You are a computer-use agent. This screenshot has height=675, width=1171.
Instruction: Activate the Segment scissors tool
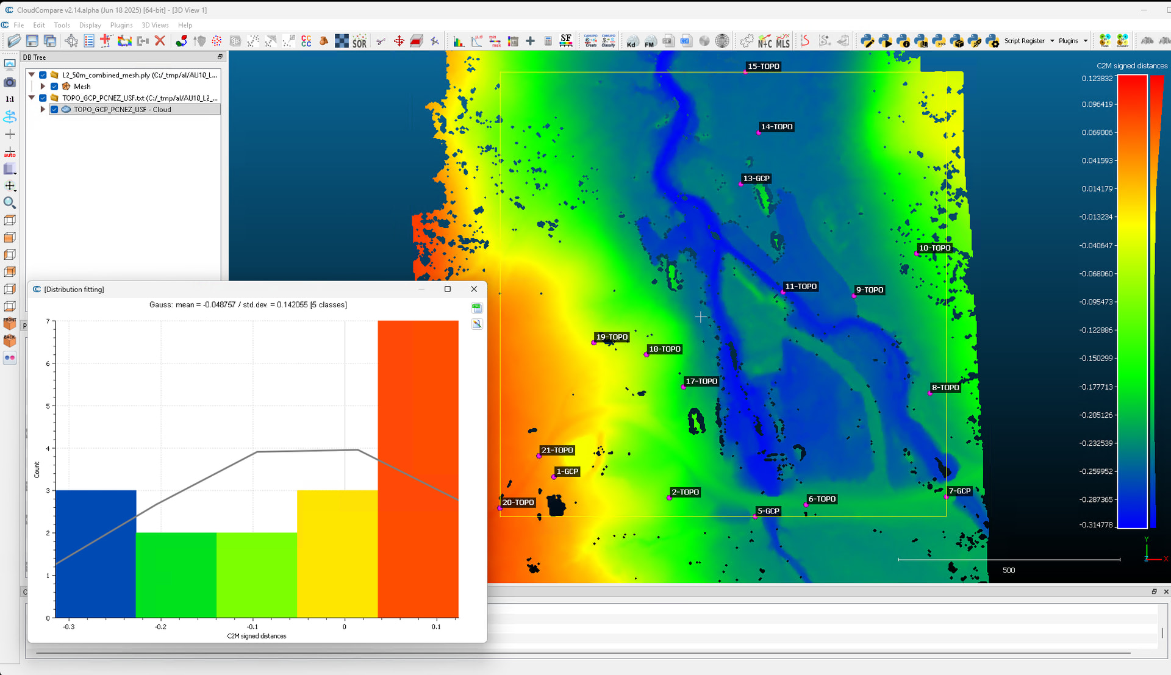pyautogui.click(x=381, y=41)
